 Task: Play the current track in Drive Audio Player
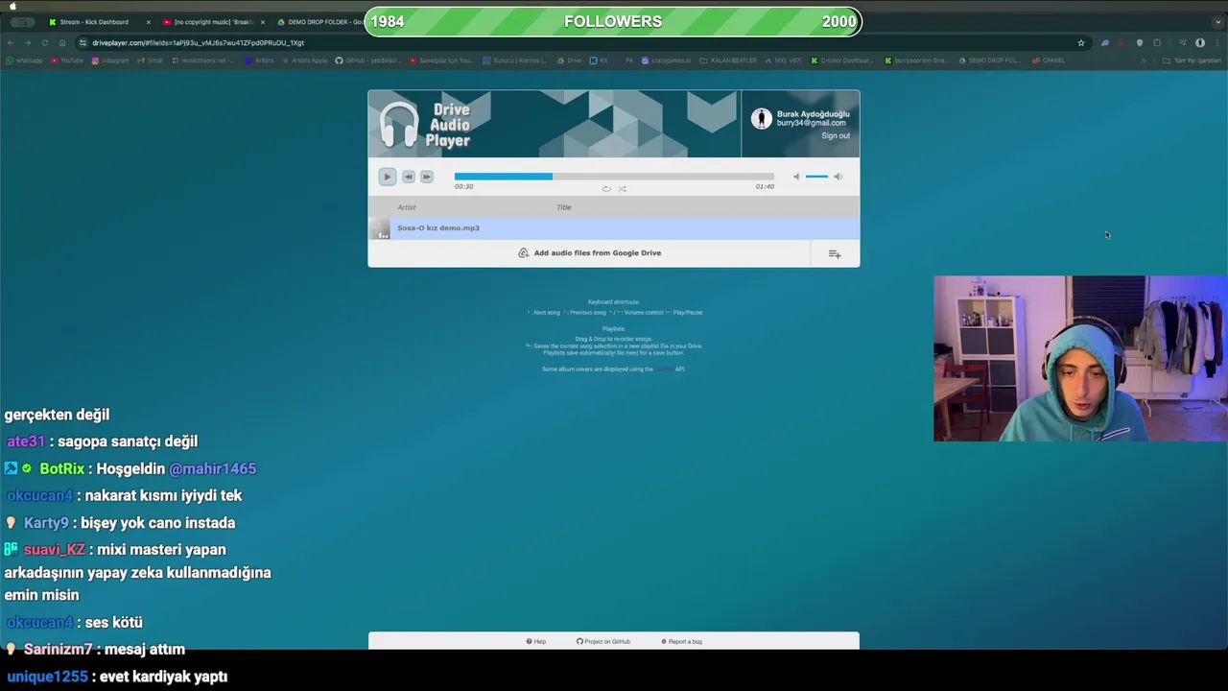tap(387, 177)
